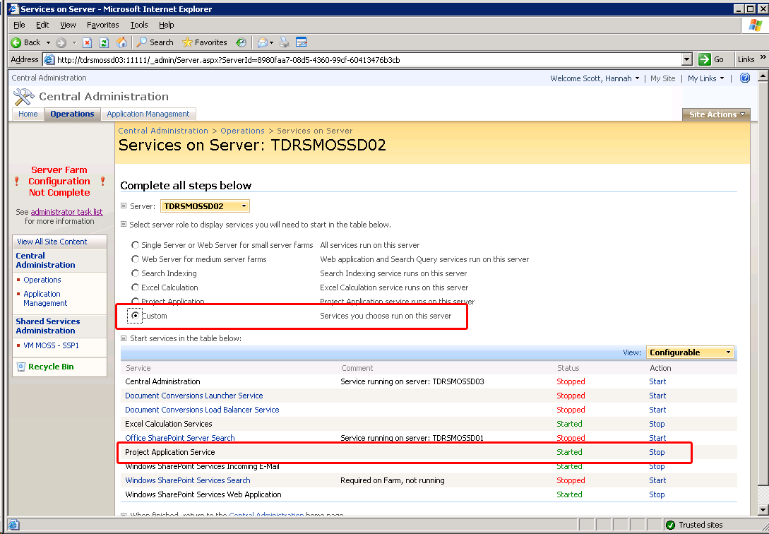
Task: Open the Favorites star toolbar button
Action: point(205,42)
